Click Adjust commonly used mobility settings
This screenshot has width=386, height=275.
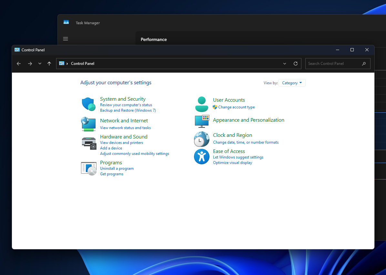[x=135, y=154]
